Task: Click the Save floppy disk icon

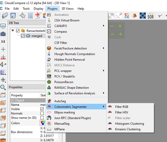Action: point(13,16)
